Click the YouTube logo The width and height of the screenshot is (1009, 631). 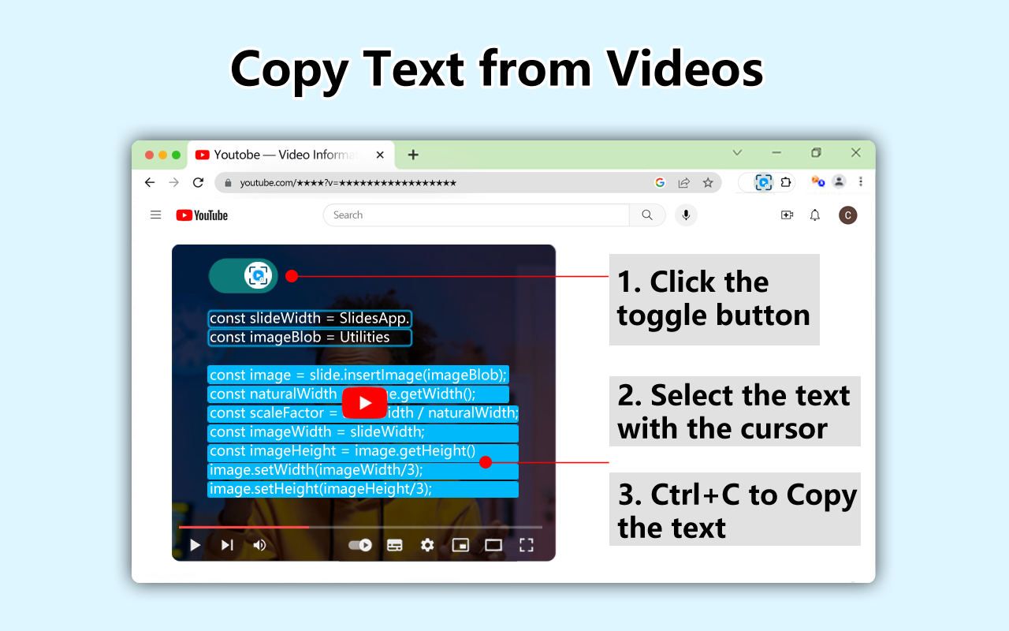point(202,215)
